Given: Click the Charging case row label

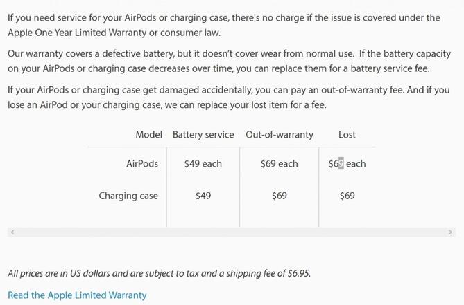Looking at the screenshot, I should click(x=128, y=196).
